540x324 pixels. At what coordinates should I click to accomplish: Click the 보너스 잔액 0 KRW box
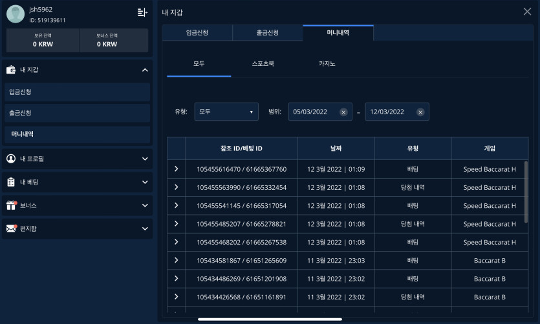point(114,41)
